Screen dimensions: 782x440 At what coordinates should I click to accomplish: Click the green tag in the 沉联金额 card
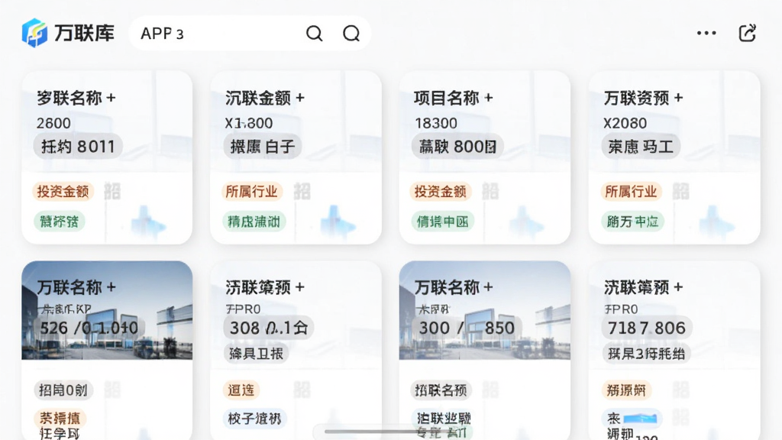click(254, 221)
